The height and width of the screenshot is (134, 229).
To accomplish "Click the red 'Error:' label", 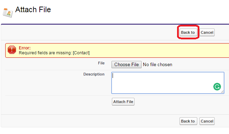I will (x=25, y=48).
